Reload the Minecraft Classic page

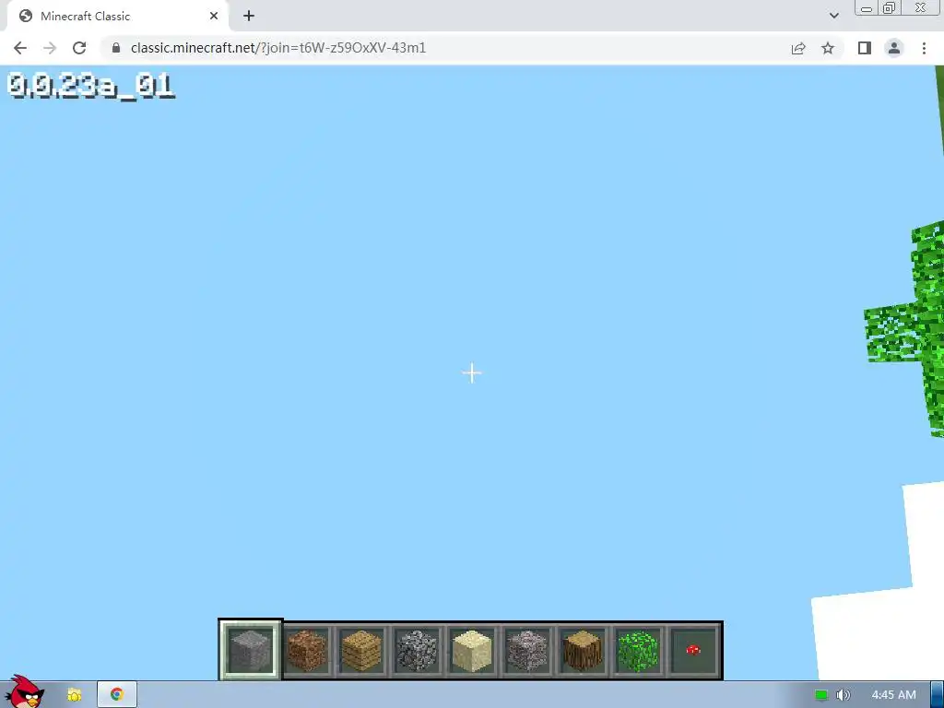[x=79, y=48]
